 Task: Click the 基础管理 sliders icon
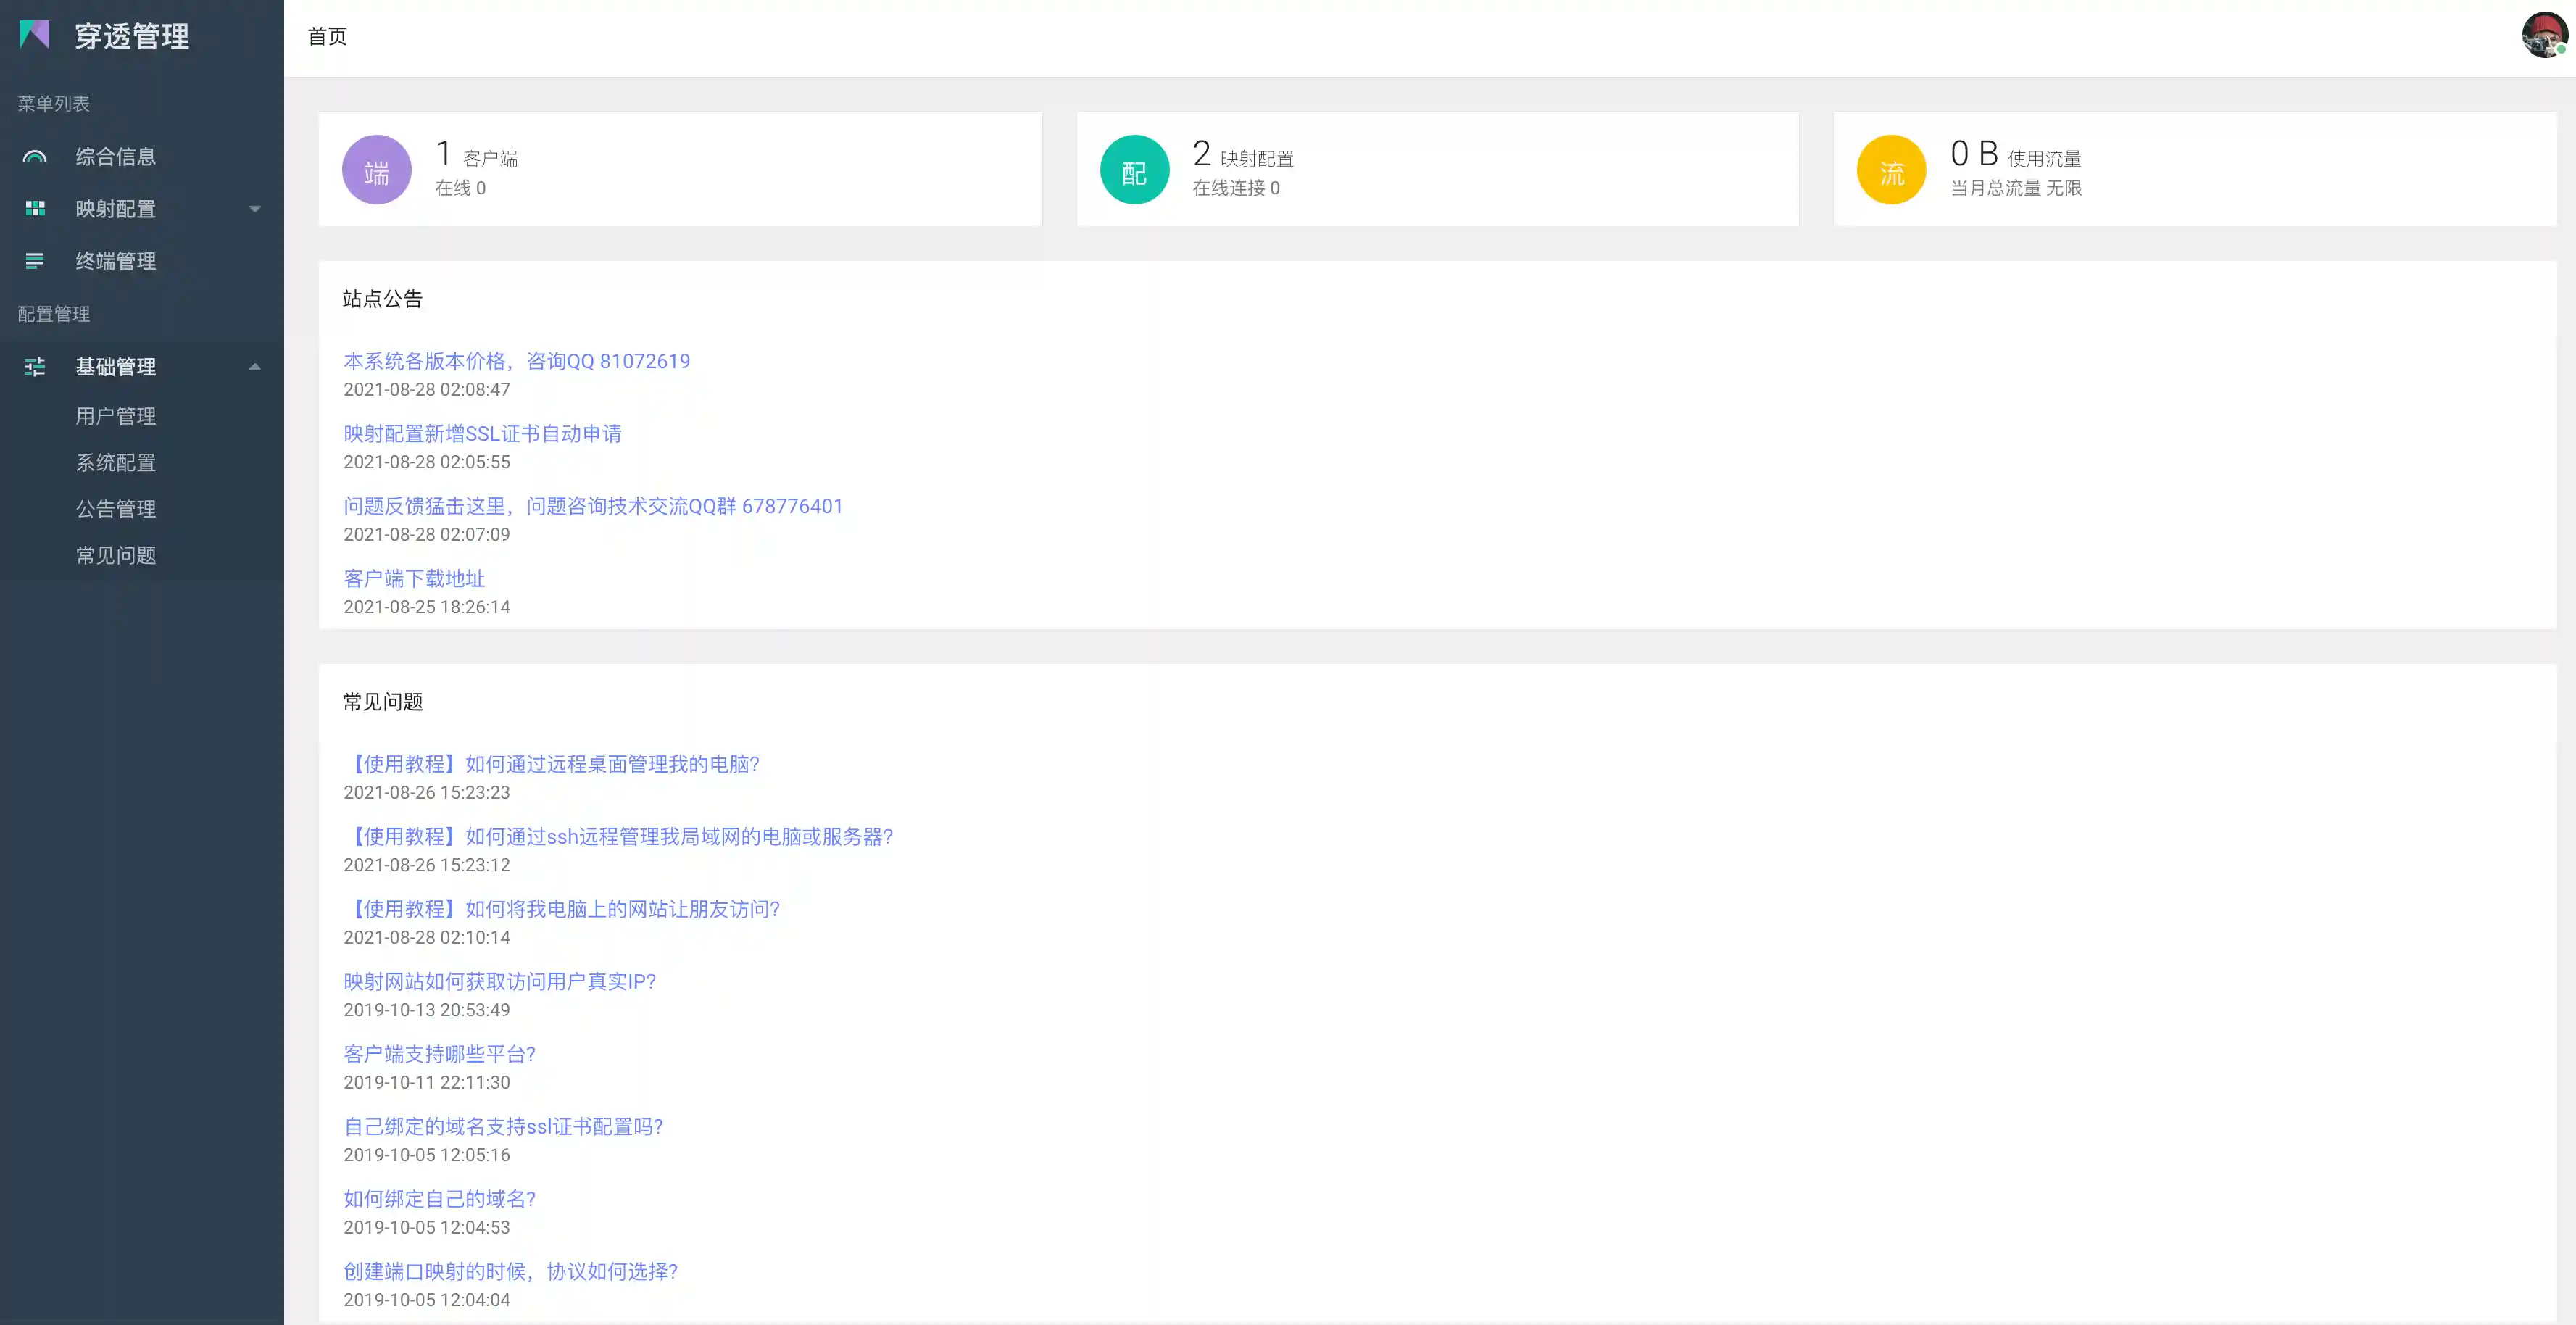35,367
